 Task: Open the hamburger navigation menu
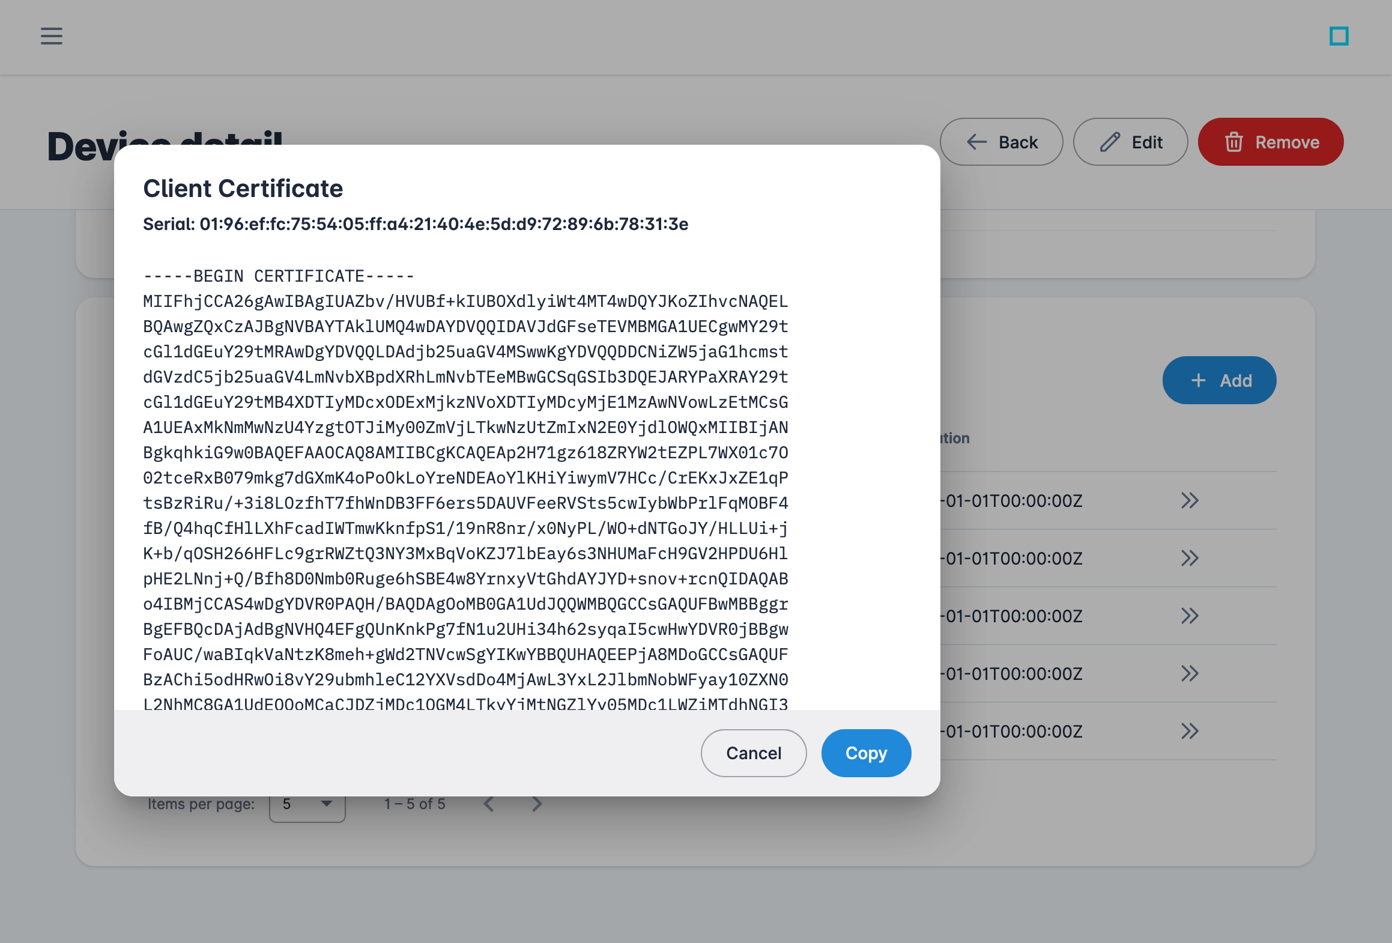(52, 36)
